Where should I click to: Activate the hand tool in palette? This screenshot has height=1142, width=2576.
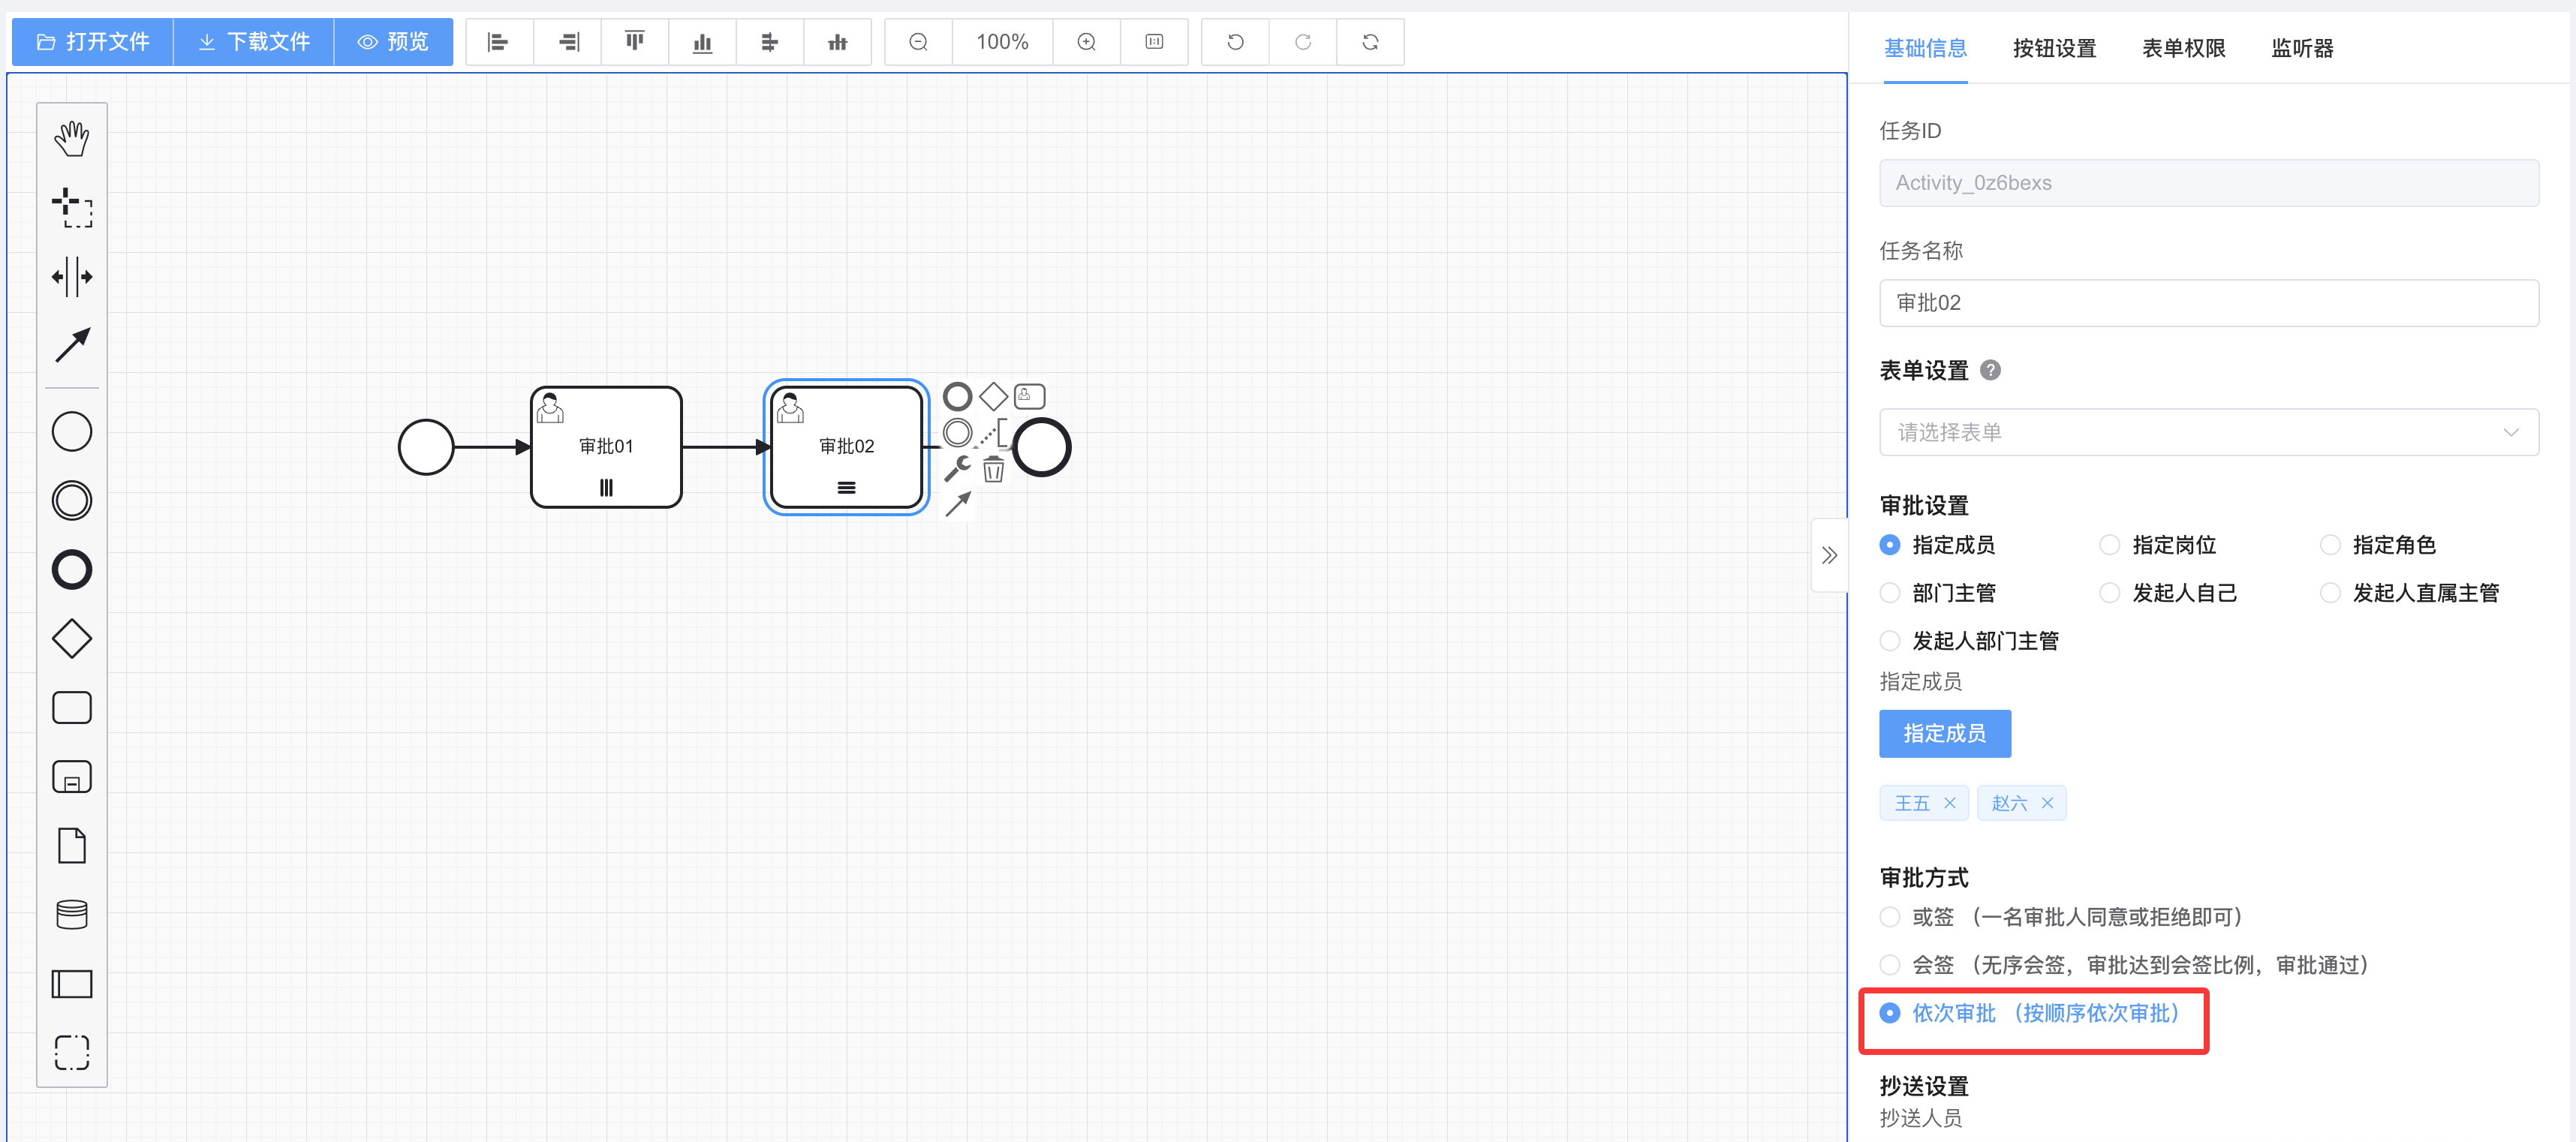[x=71, y=138]
